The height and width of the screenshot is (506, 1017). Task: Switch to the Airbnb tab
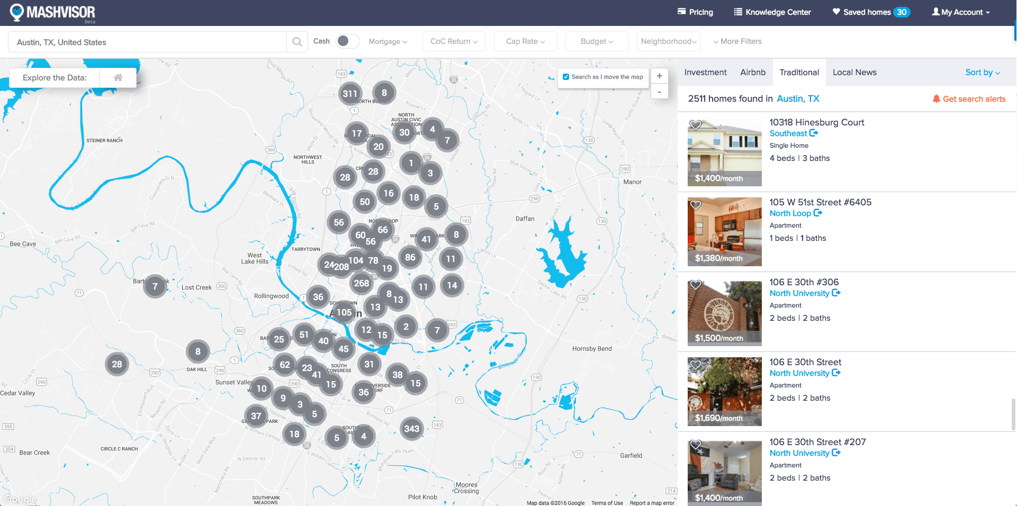[x=753, y=73]
